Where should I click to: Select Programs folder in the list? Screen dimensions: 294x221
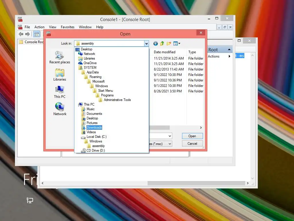pos(107,95)
